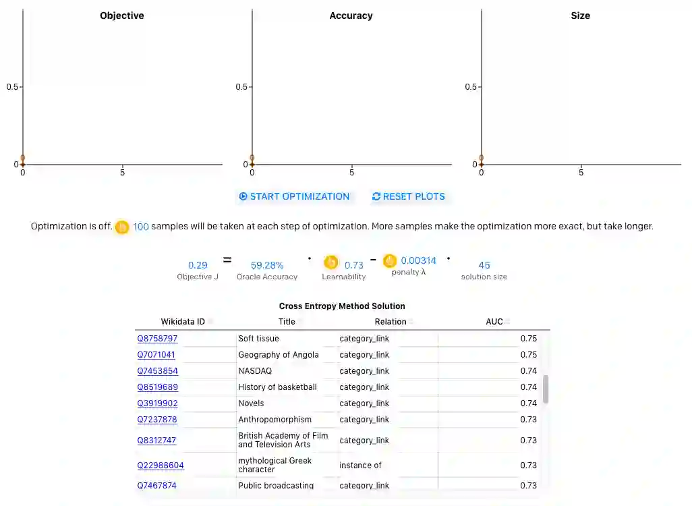Click the solution table scrollbar thumb
This screenshot has width=692, height=506.
coord(546,389)
